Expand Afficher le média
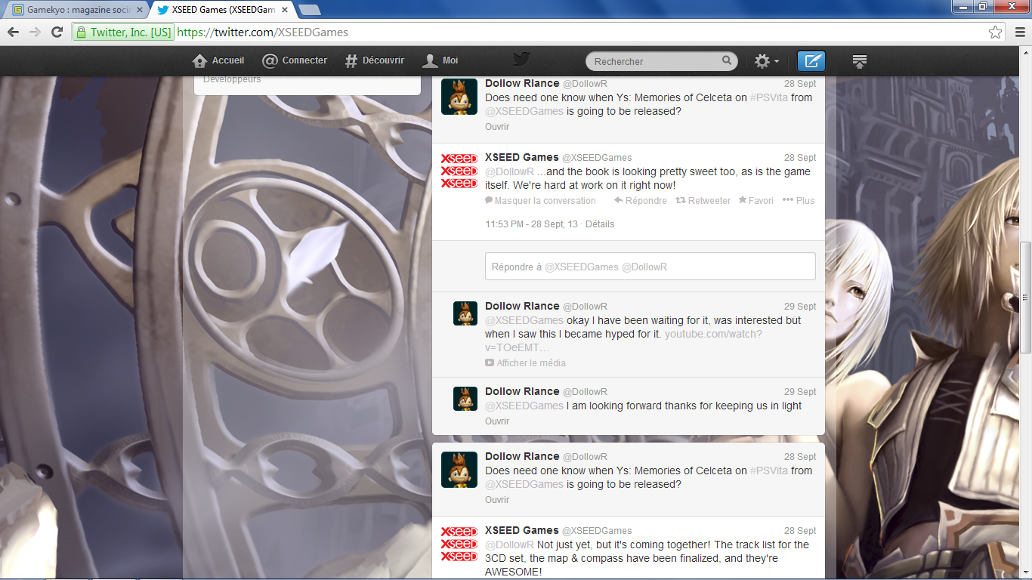This screenshot has height=580, width=1032. (525, 363)
